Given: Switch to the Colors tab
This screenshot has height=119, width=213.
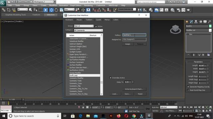Looking at the screenshot, I should (116, 20).
